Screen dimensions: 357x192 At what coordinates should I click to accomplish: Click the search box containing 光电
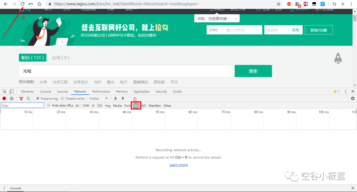point(127,71)
